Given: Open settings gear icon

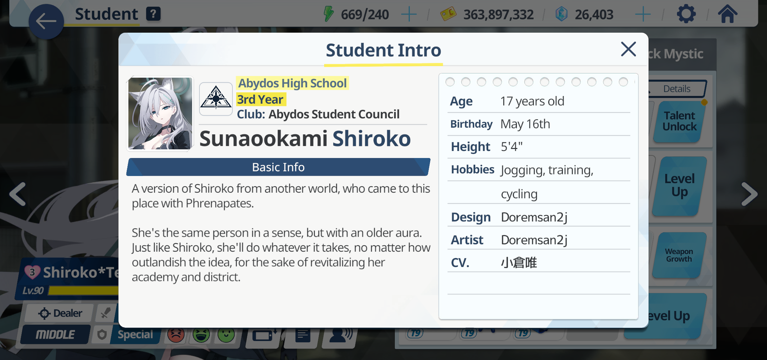Looking at the screenshot, I should [686, 14].
